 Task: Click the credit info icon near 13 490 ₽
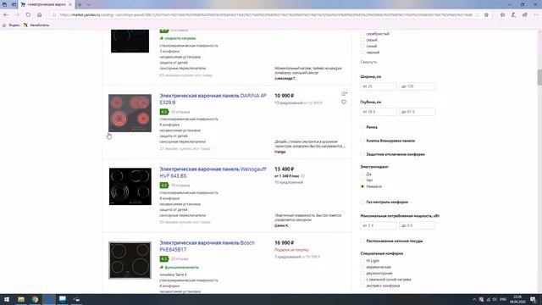pyautogui.click(x=303, y=176)
